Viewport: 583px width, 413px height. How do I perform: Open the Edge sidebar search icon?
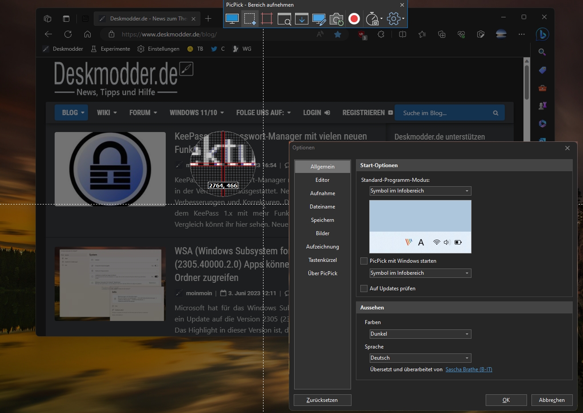pos(542,52)
